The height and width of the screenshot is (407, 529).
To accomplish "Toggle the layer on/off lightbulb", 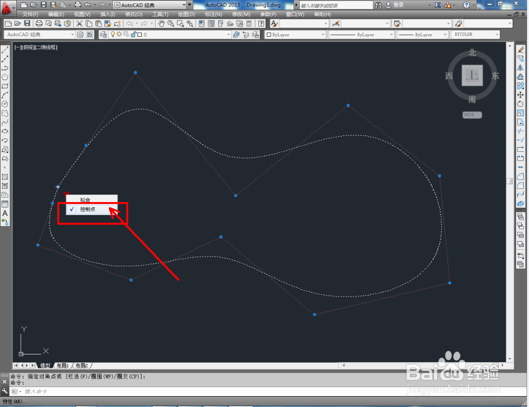I will [x=113, y=34].
